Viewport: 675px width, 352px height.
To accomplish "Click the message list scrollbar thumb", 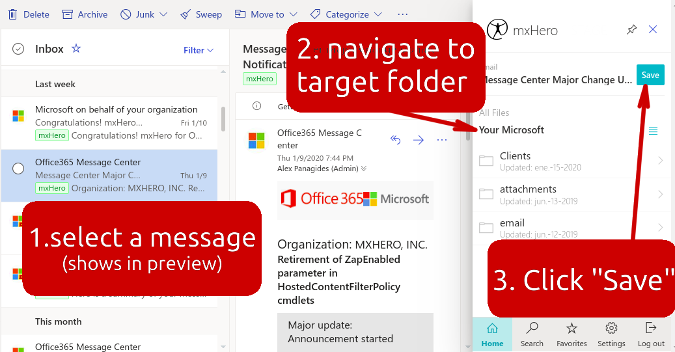I will (223, 119).
